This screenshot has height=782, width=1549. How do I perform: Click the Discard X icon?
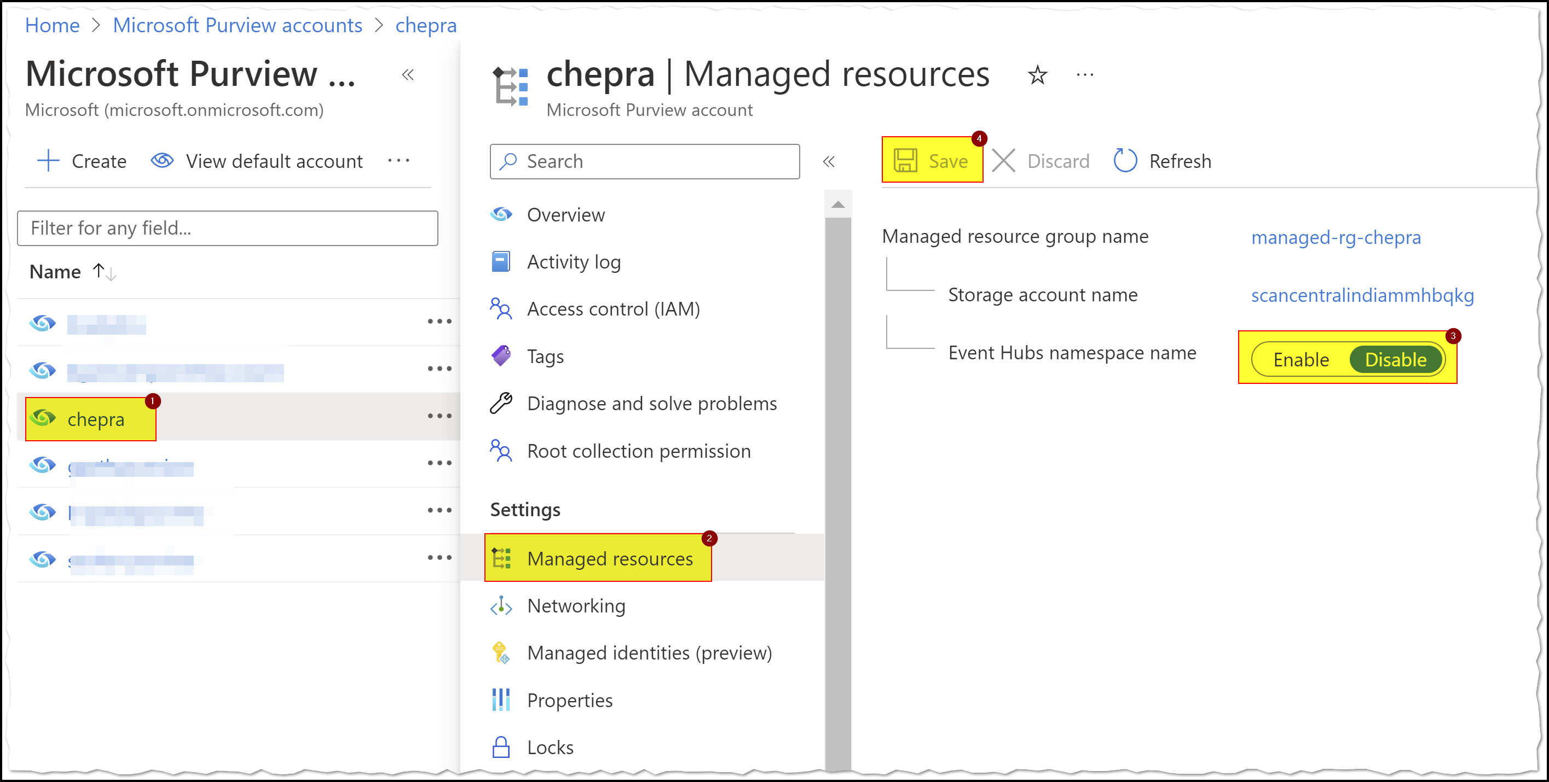tap(1003, 161)
